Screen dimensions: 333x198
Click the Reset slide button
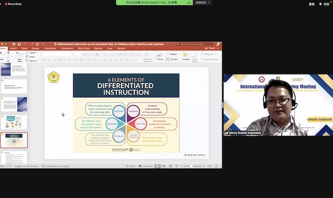click(31, 57)
